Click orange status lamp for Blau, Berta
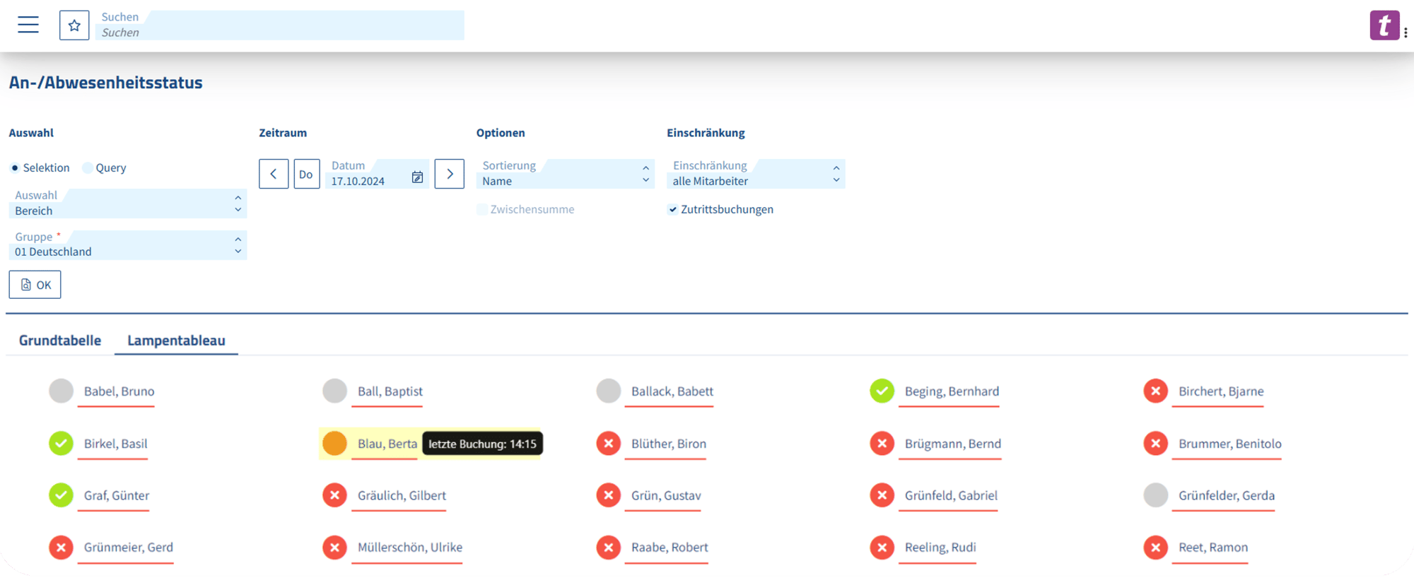 (x=334, y=444)
